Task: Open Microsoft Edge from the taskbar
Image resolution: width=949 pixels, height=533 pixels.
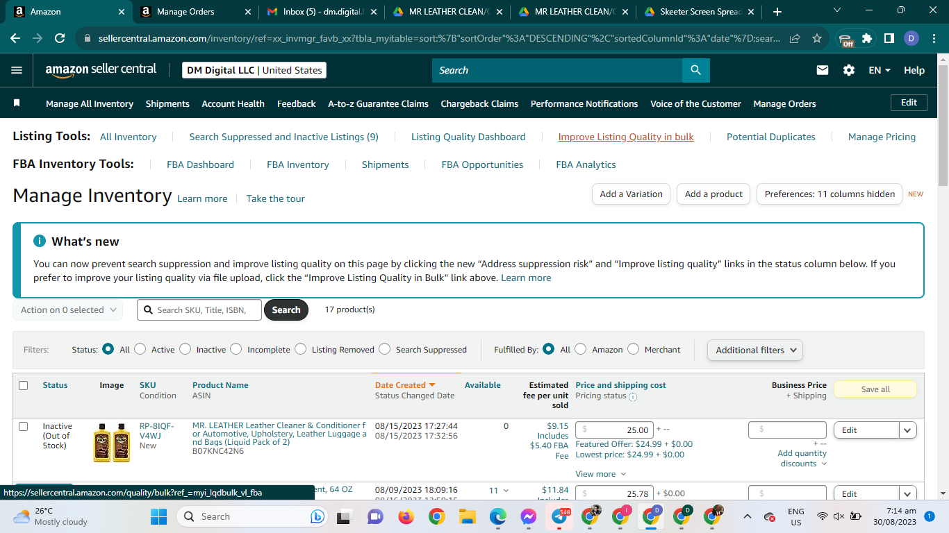Action: pos(497,516)
